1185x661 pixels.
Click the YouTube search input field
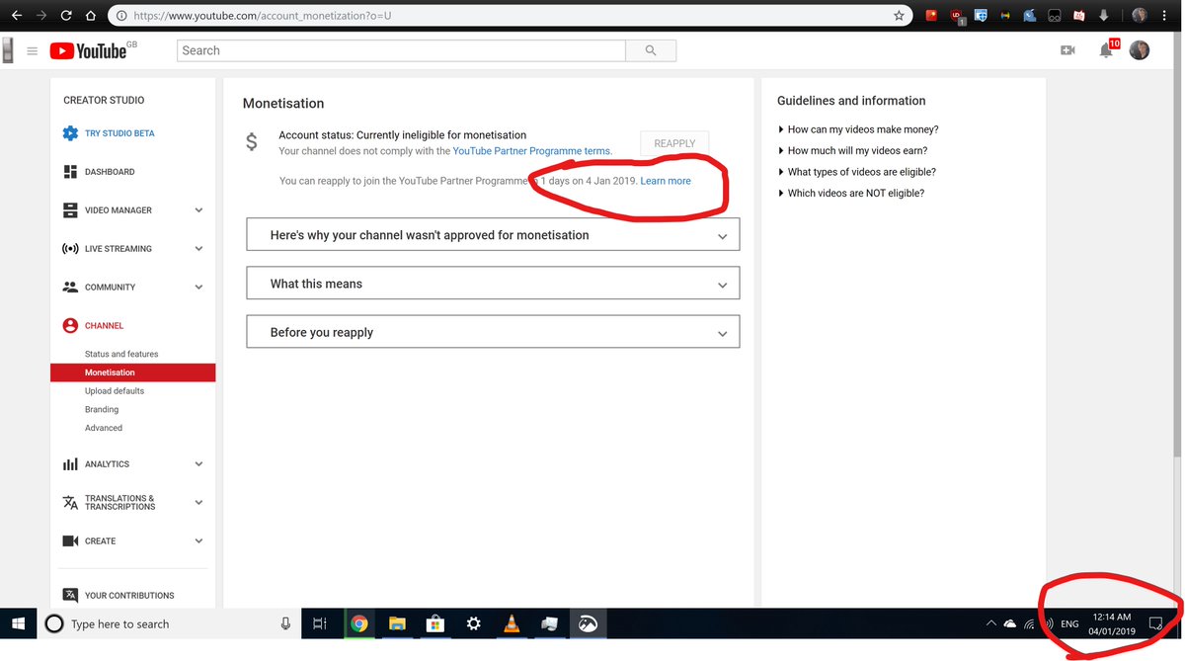pyautogui.click(x=401, y=50)
